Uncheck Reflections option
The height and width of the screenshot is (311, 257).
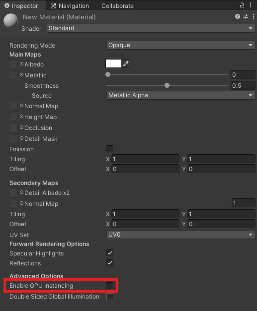coord(110,263)
